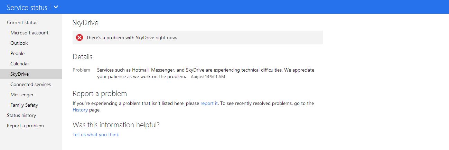
Task: Click the August 14 9:01 AM timestamp
Action: click(x=208, y=77)
